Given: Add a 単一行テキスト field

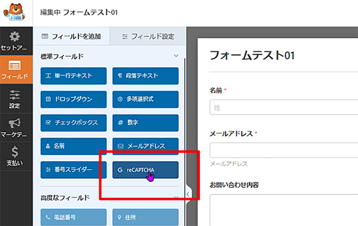Looking at the screenshot, I should point(73,76).
